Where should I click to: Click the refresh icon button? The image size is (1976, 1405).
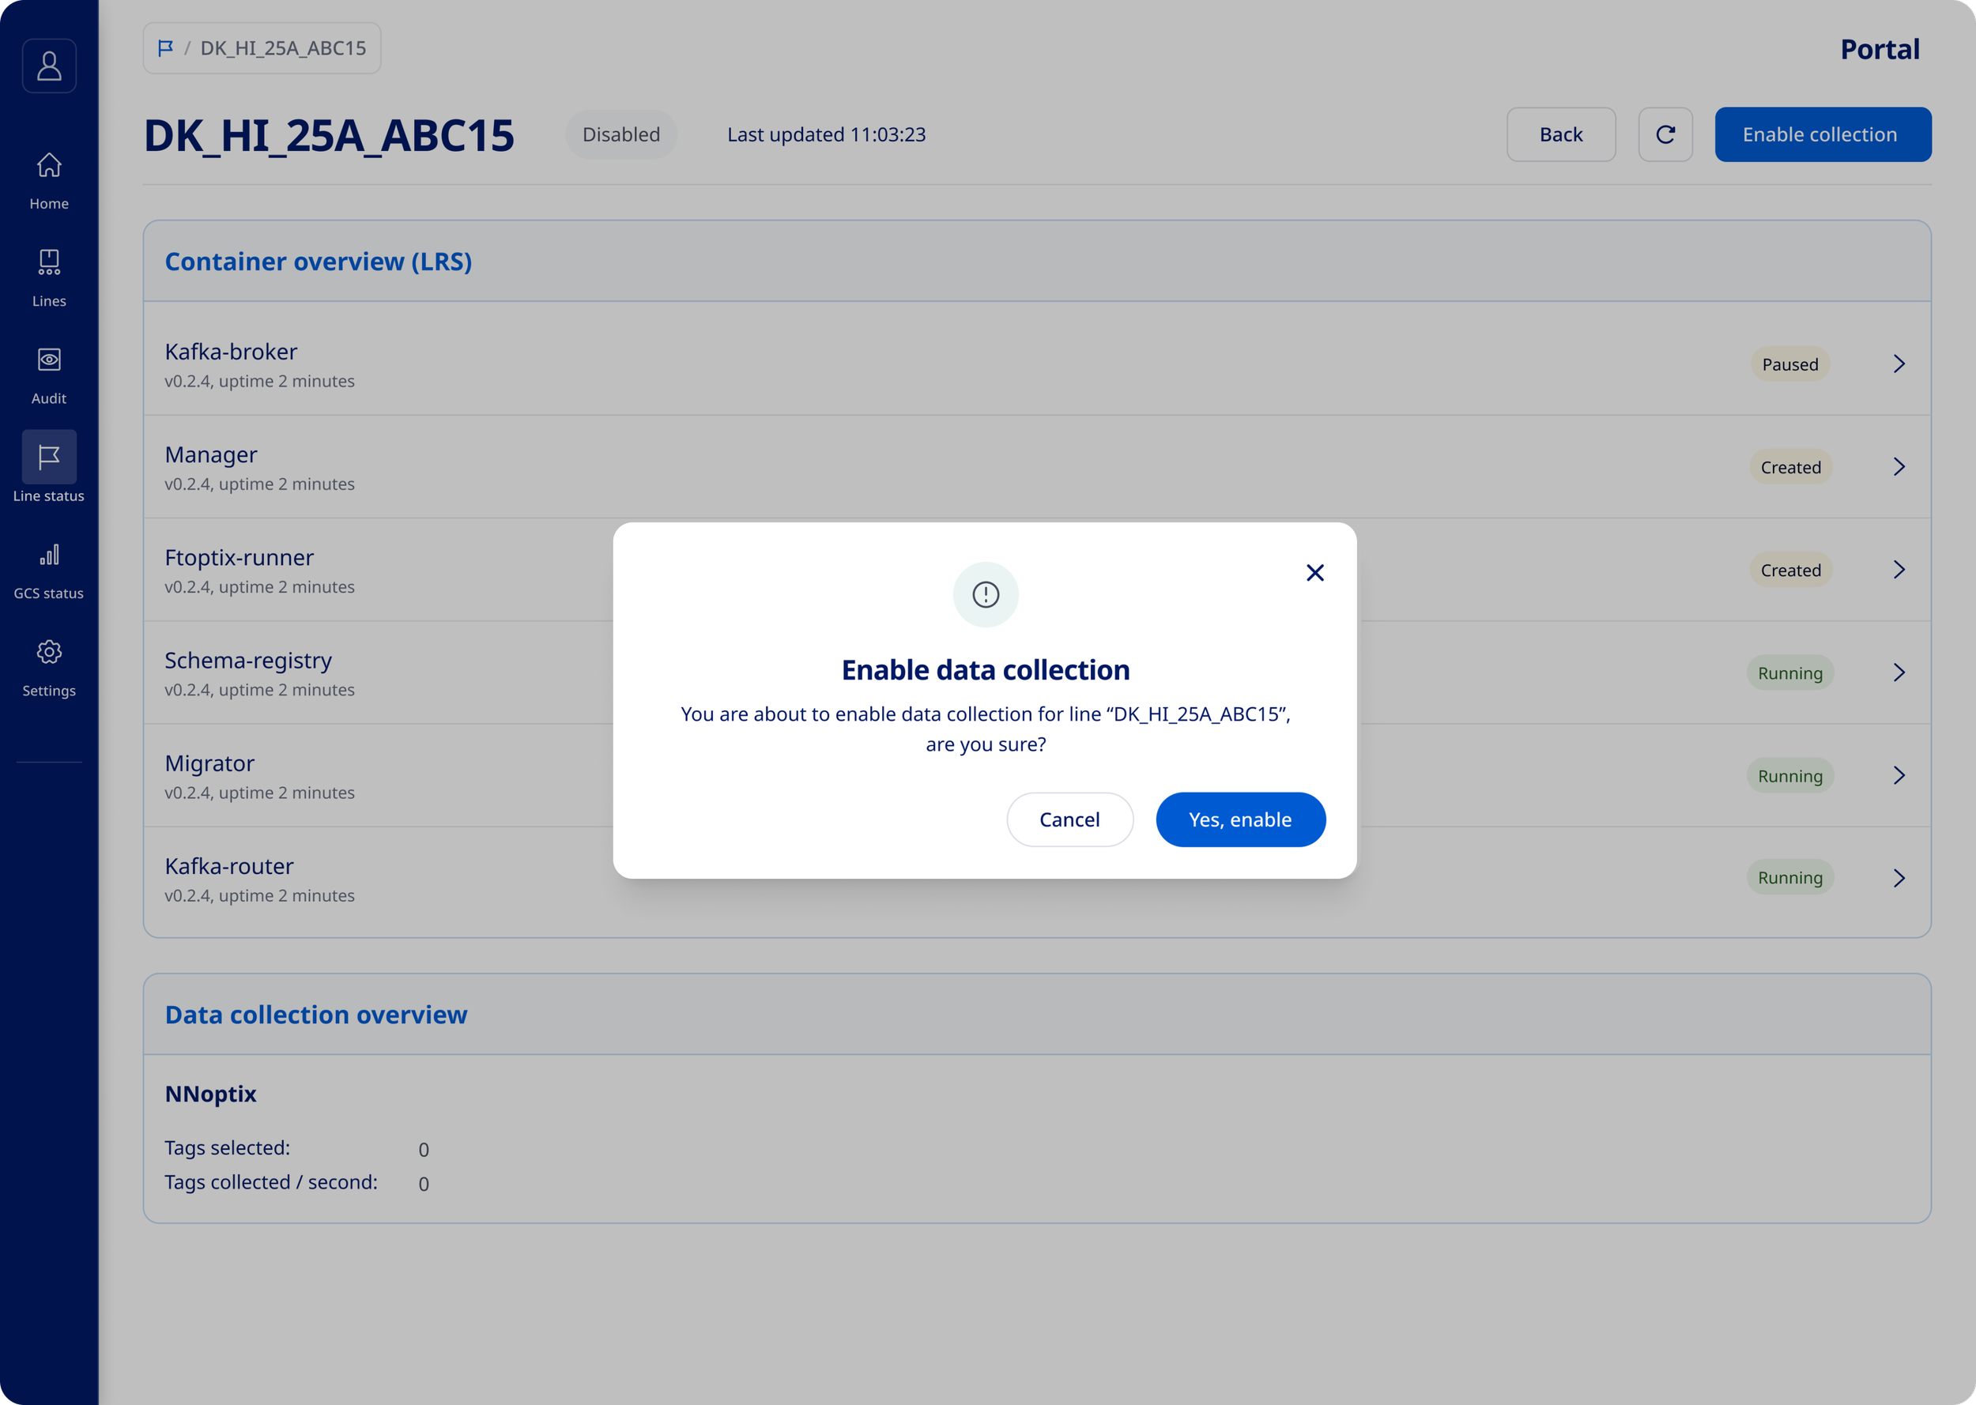(1665, 135)
